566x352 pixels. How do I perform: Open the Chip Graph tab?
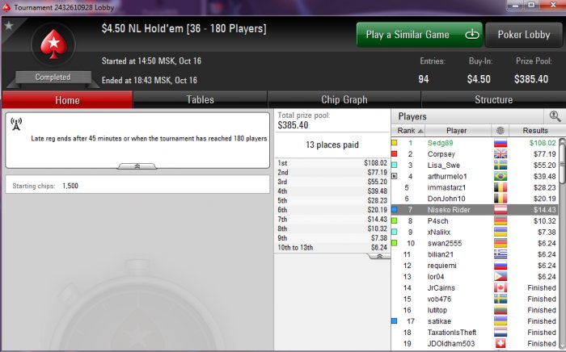(344, 99)
